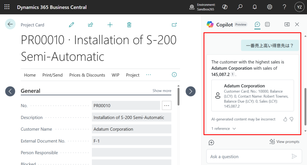Switch to Copilot chat view icon
The width and height of the screenshot is (307, 165).
coord(257,25)
